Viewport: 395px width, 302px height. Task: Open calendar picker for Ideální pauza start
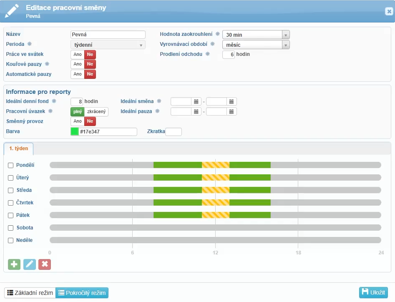[196, 111]
